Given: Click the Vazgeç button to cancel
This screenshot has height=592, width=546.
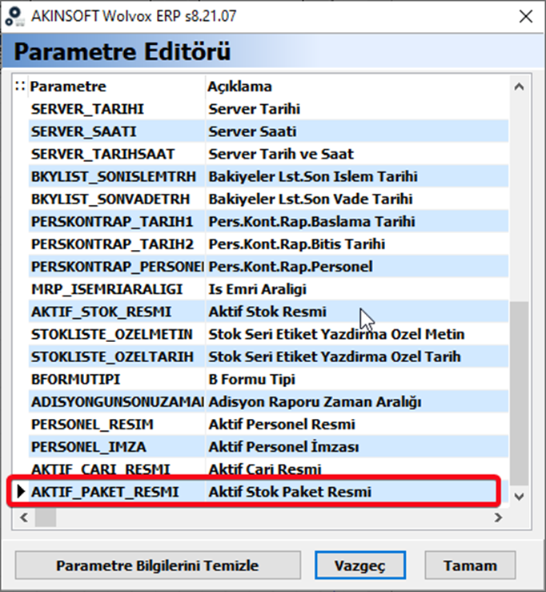Looking at the screenshot, I should tap(360, 566).
